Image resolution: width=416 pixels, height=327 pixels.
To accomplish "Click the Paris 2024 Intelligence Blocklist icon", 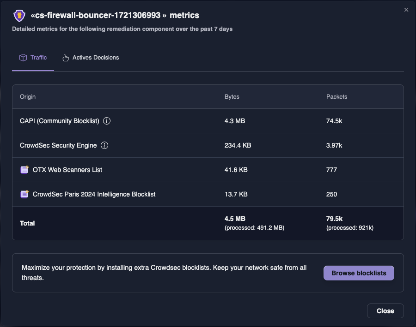I will click(x=24, y=194).
